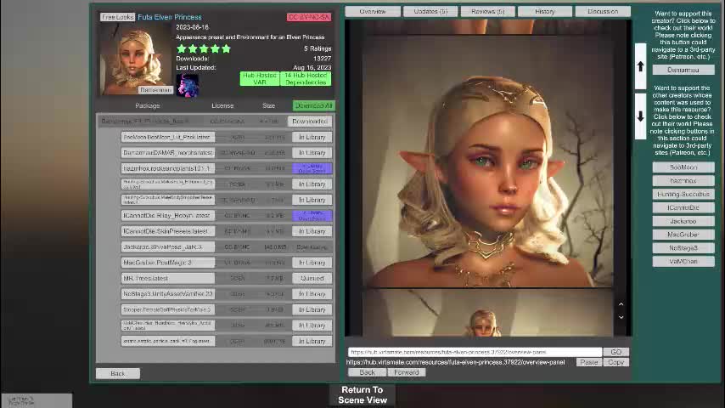Click purple button for hazmhox rocksandplants
Screen dimensions: 725x408
pos(312,168)
